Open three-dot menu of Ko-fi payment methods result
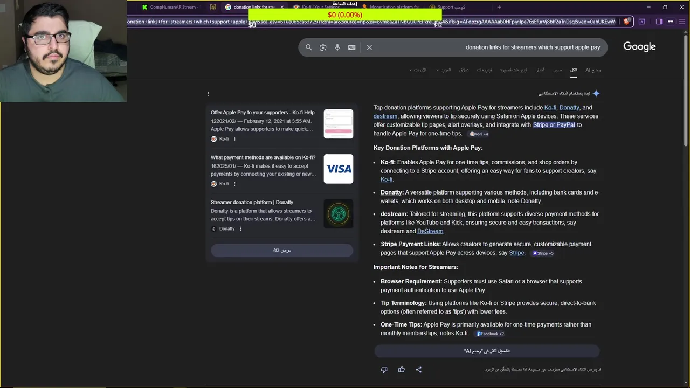The image size is (690, 388). (234, 184)
